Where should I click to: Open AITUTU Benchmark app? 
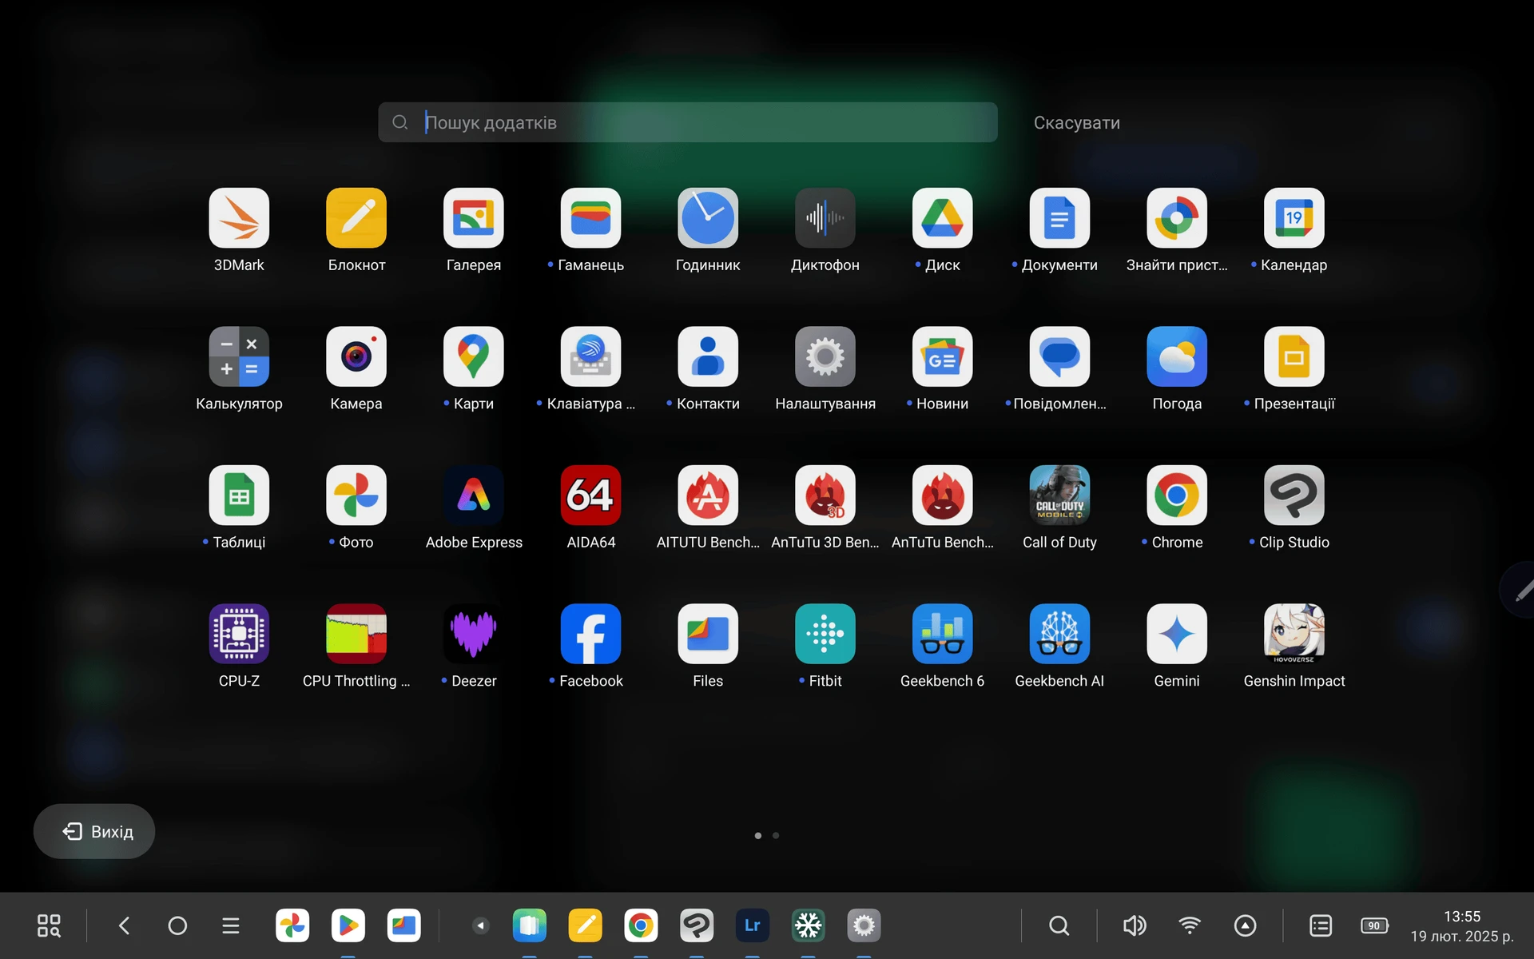point(708,495)
